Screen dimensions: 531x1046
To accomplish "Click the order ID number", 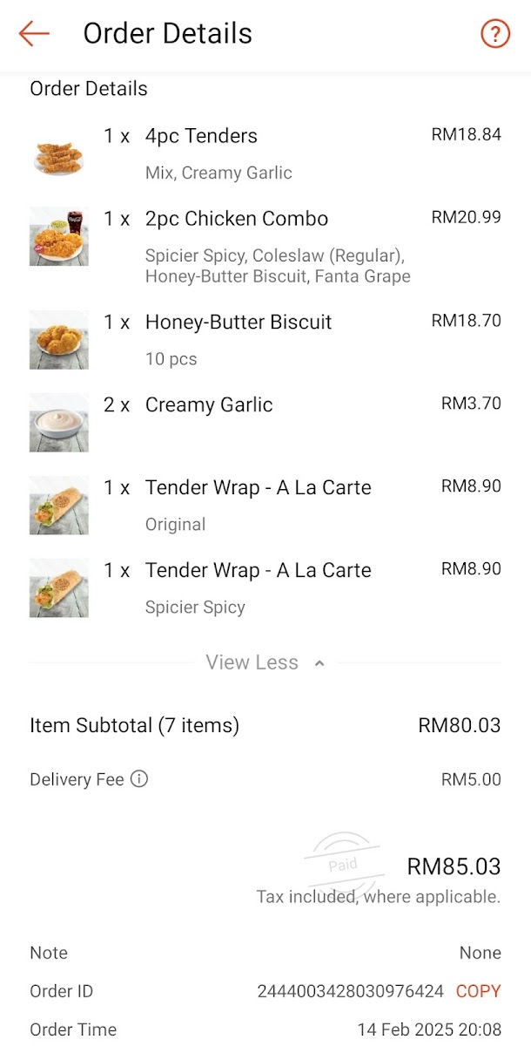I will (350, 991).
